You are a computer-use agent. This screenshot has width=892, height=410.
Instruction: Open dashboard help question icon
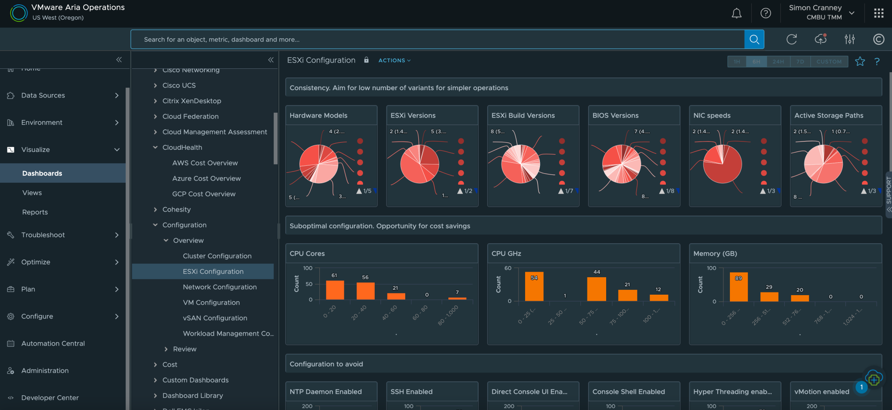tap(877, 61)
